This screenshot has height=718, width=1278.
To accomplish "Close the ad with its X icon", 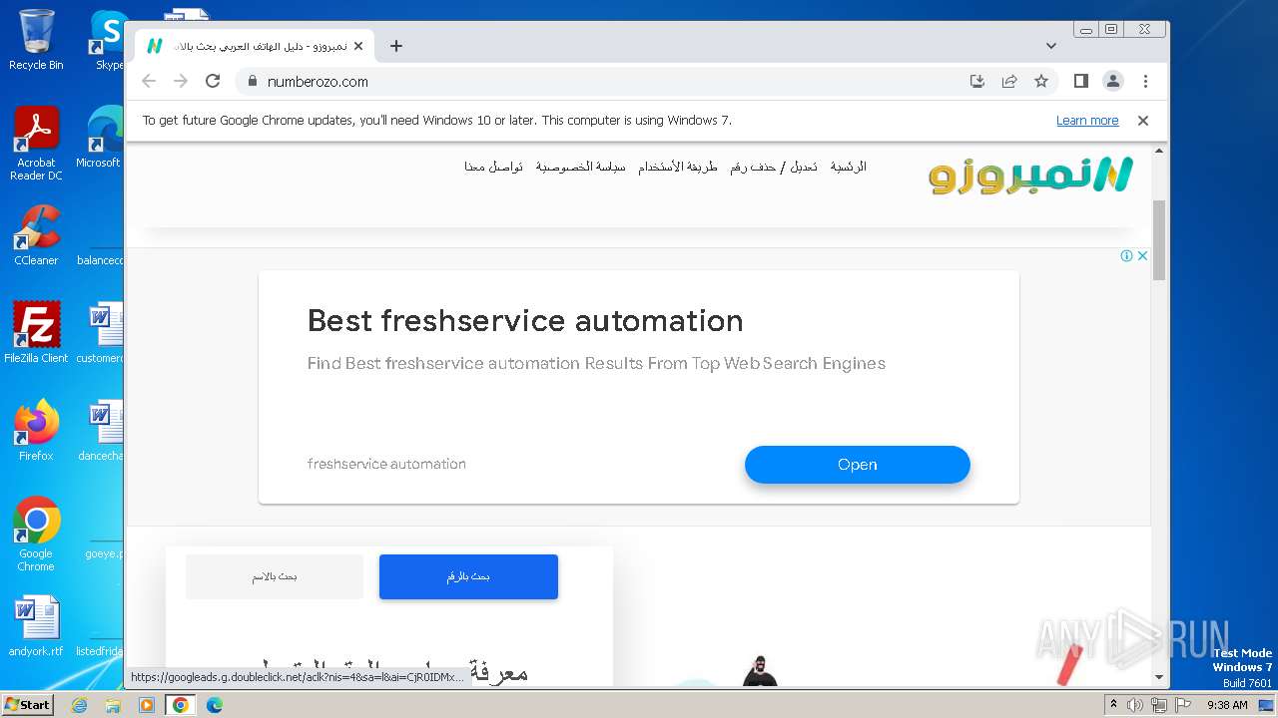I will [x=1142, y=256].
